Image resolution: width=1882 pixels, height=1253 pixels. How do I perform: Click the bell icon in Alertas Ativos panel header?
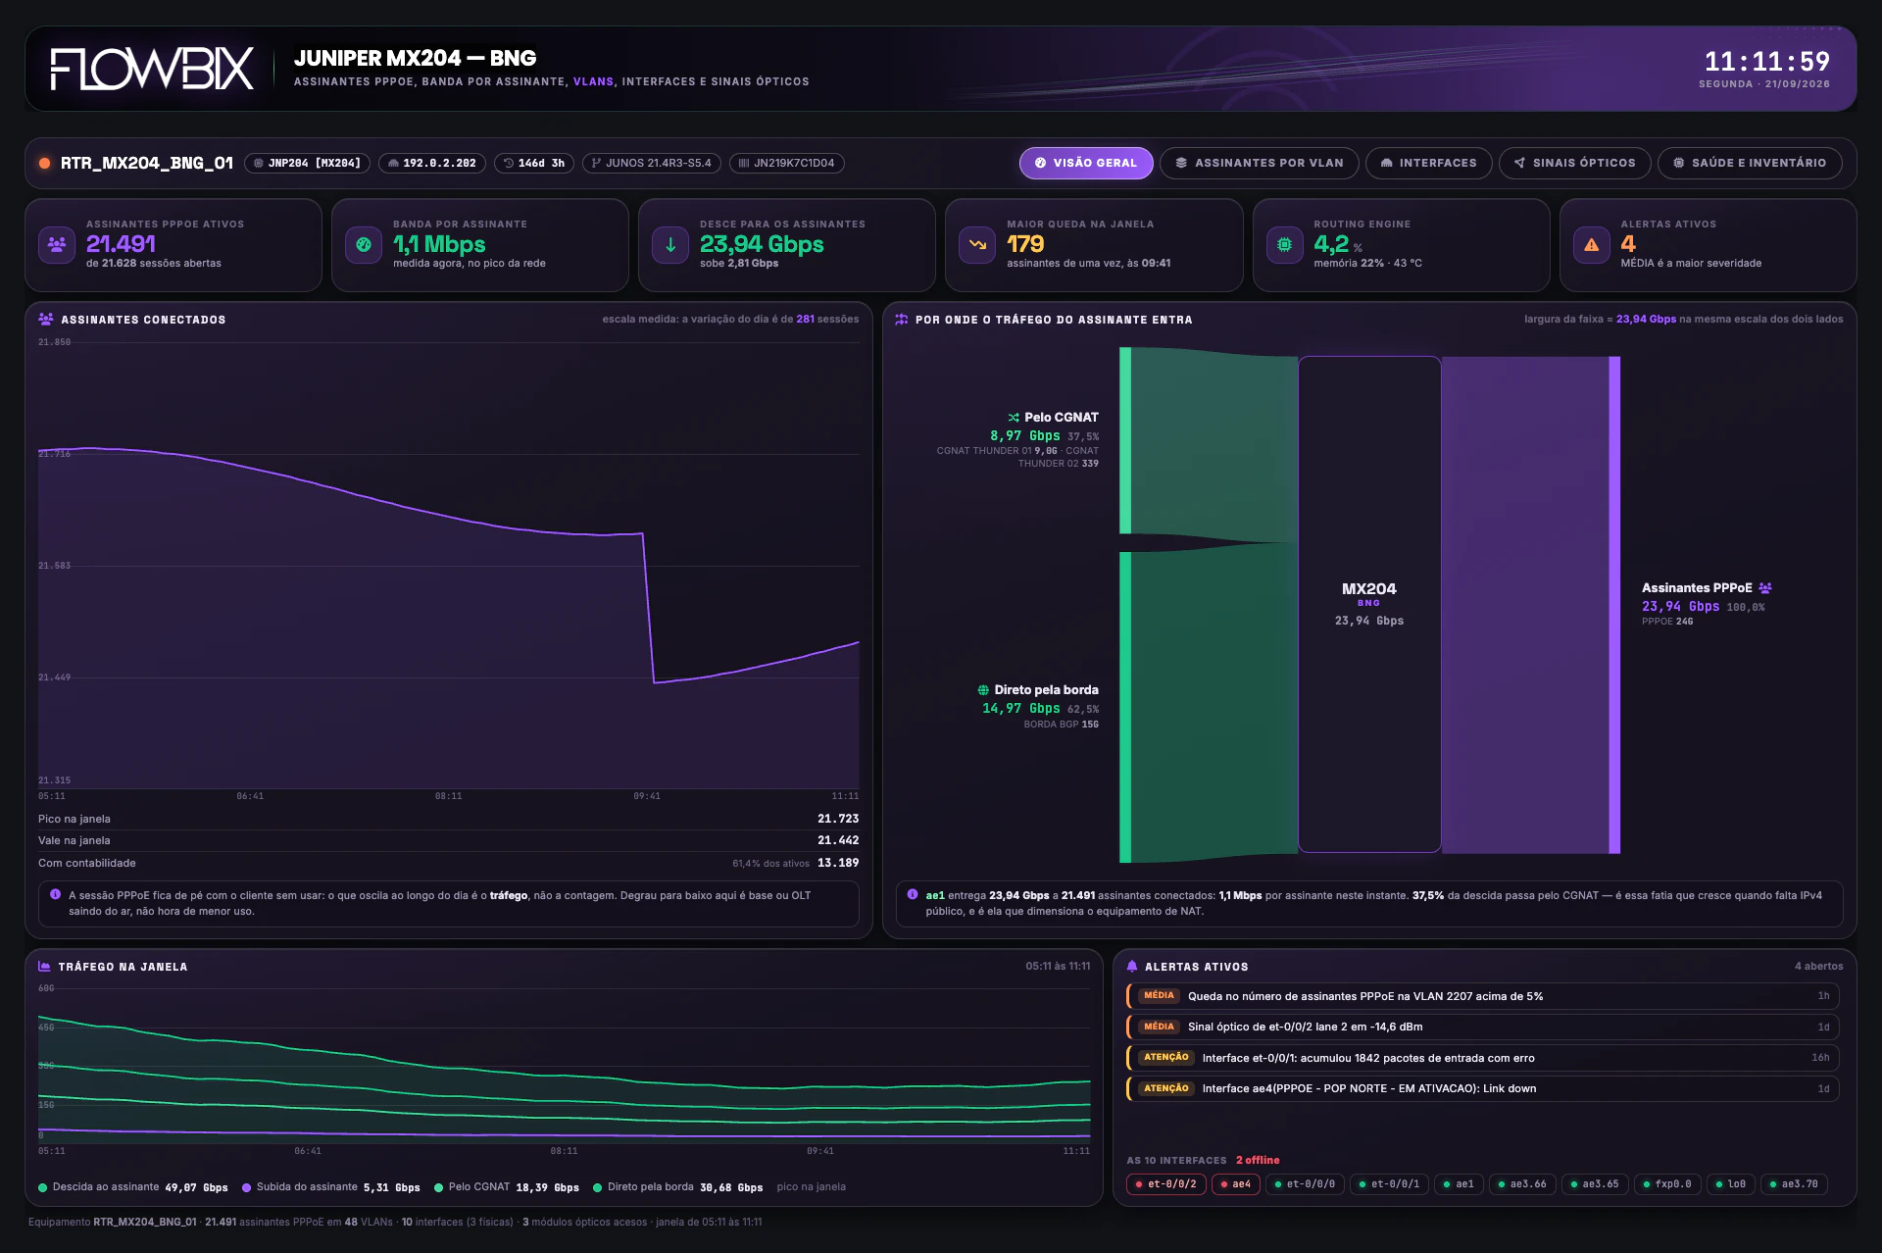click(x=1132, y=966)
